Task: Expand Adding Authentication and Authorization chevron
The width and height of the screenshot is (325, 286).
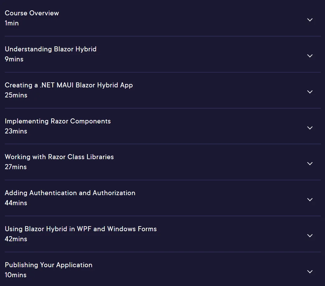Action: [310, 200]
